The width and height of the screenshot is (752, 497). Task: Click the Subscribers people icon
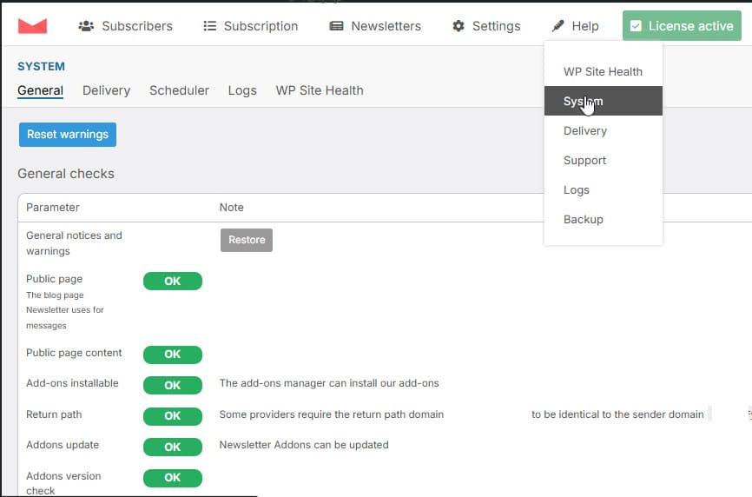(86, 26)
